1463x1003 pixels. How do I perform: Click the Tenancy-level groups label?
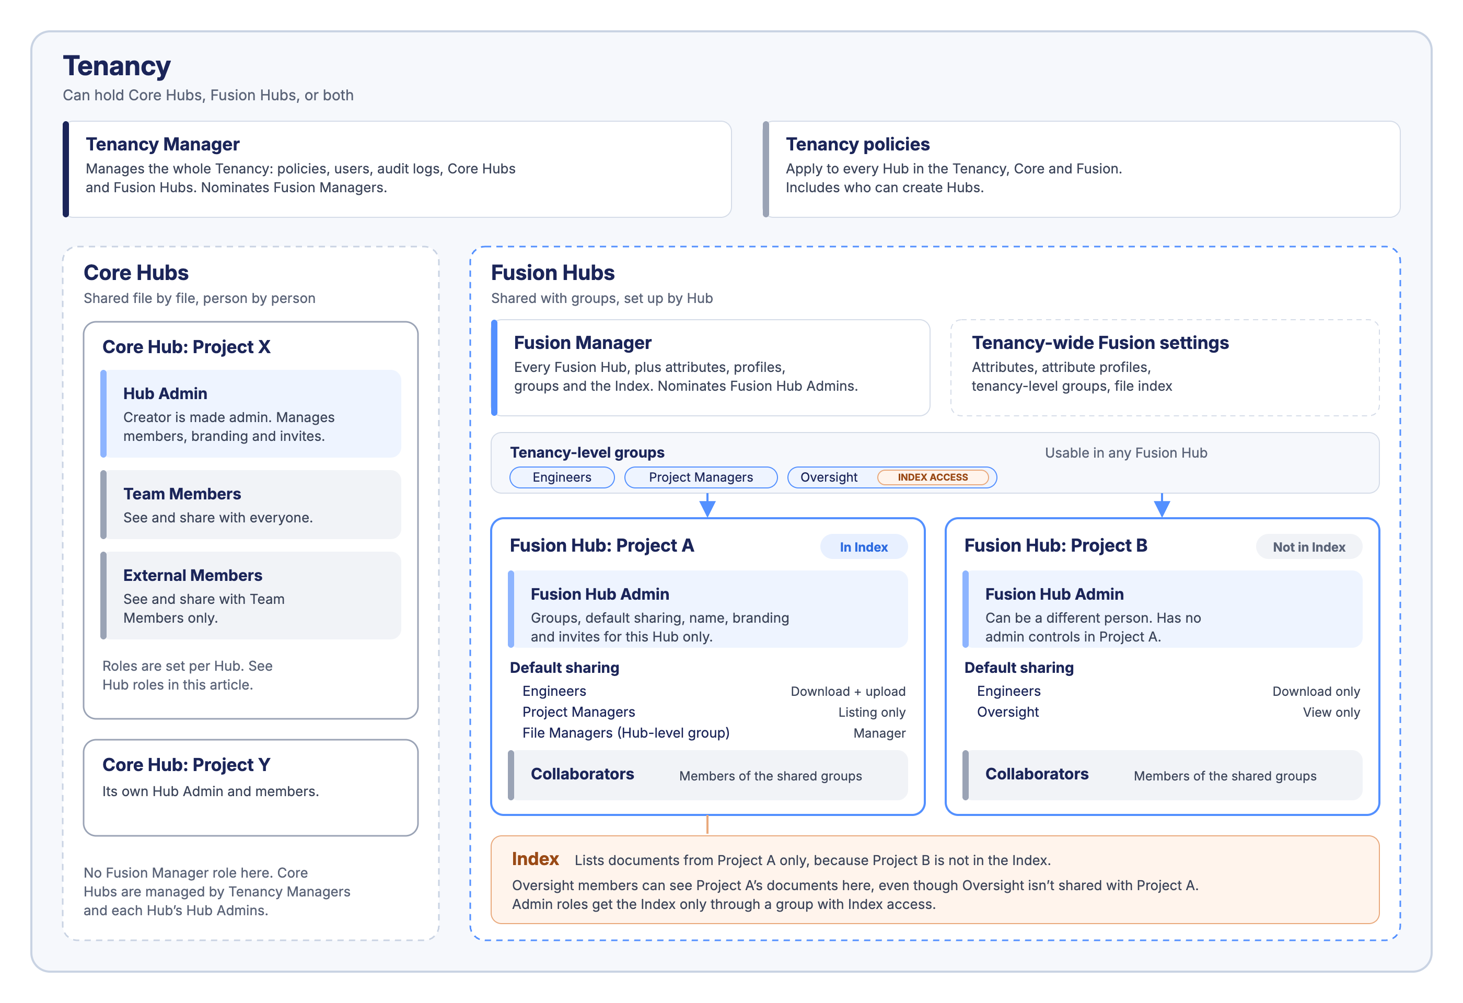click(587, 452)
